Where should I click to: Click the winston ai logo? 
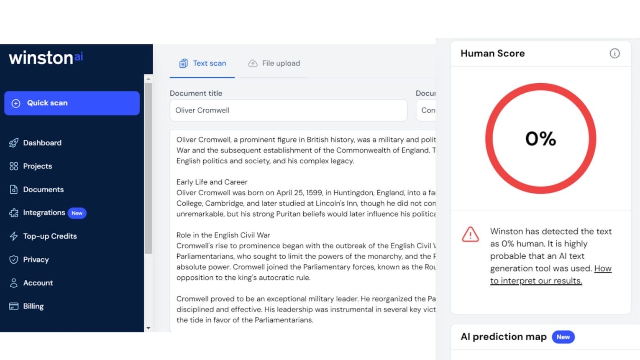pyautogui.click(x=45, y=58)
